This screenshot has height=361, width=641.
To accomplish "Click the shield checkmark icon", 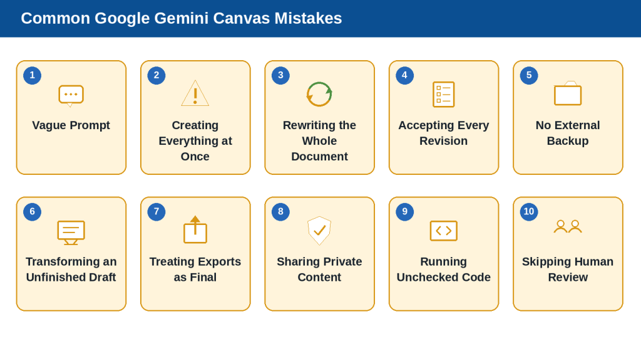I will 319,231.
